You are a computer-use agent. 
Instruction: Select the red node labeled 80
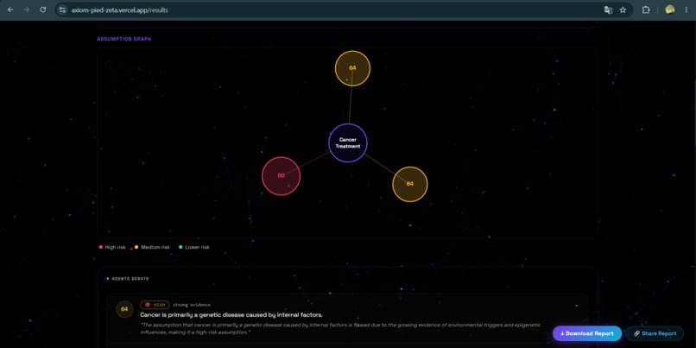[281, 176]
